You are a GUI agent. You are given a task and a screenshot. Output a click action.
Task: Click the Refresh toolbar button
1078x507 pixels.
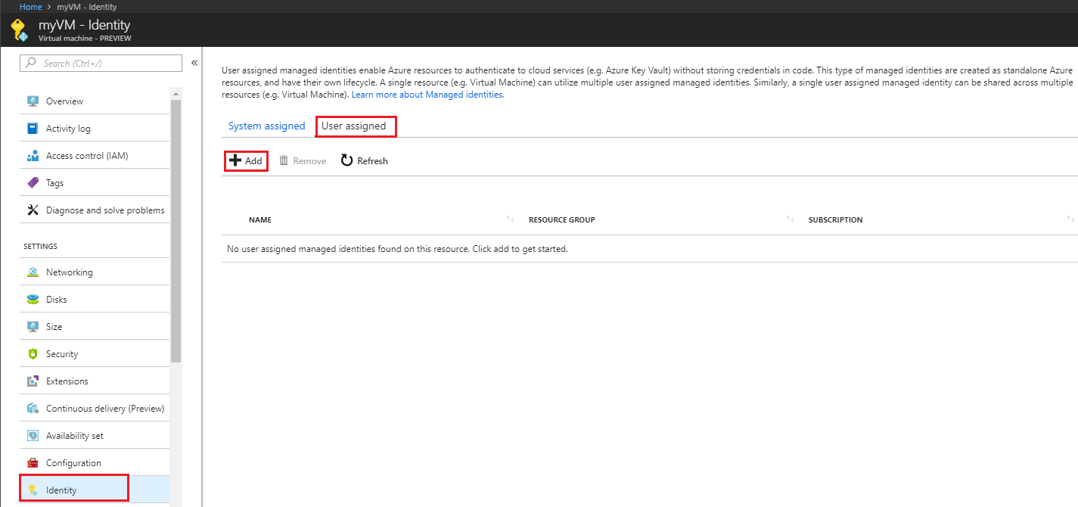pyautogui.click(x=364, y=161)
